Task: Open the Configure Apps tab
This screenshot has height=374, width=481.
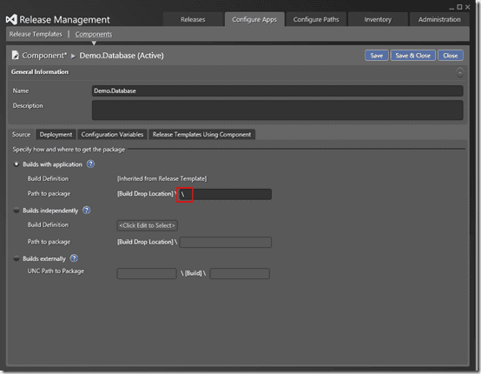Action: click(254, 20)
